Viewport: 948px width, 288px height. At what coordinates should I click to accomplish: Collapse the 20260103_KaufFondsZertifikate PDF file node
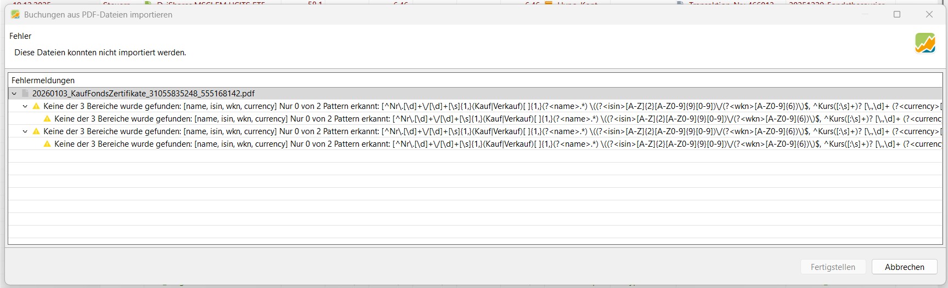tap(14, 94)
